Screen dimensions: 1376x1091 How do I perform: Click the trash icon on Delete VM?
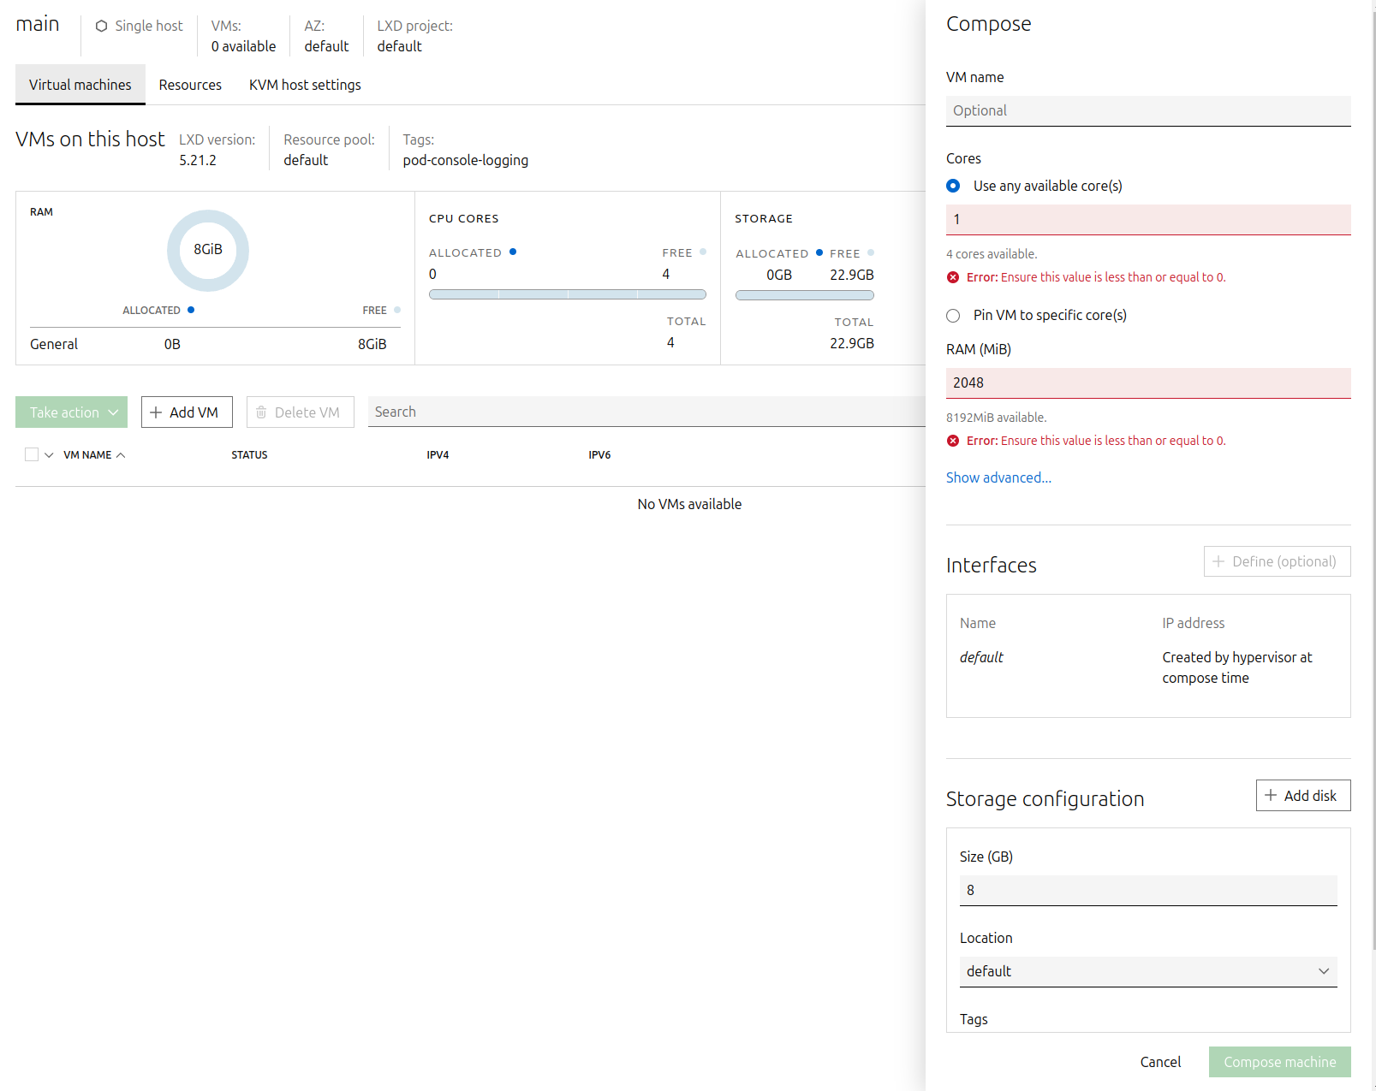(x=261, y=412)
